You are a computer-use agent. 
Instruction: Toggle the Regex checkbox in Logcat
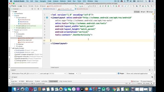coord(118,73)
